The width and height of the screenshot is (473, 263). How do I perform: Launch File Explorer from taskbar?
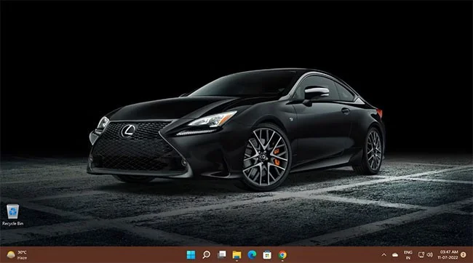pos(236,255)
